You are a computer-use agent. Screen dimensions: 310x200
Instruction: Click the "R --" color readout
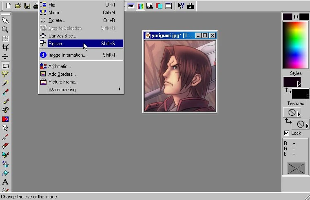(x=290, y=143)
